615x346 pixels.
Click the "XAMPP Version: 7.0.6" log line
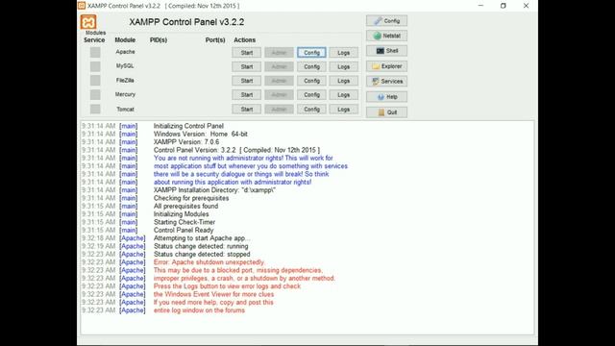point(186,142)
